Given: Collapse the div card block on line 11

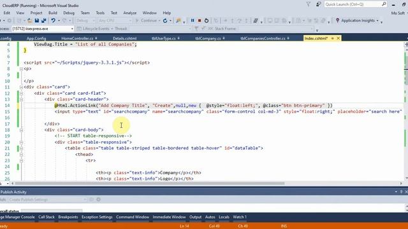Looking at the screenshot, I should [x=21, y=87].
